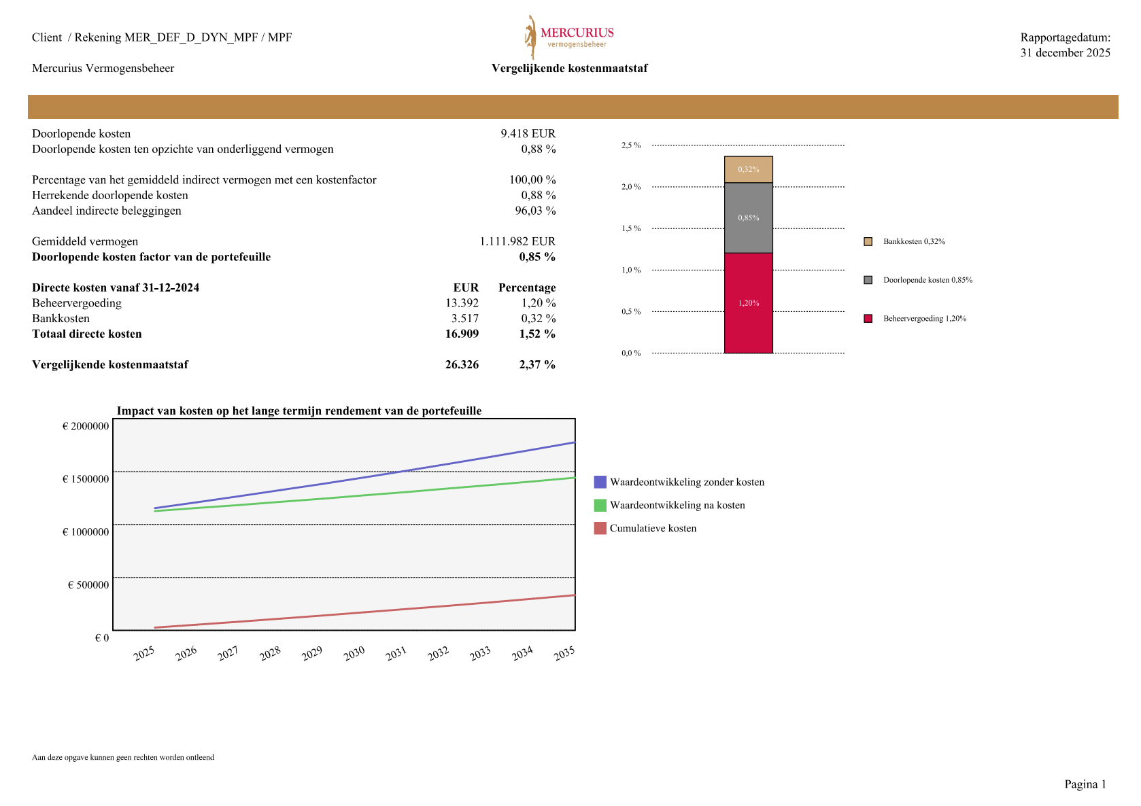Click the Pagina 1 page number
The height and width of the screenshot is (806, 1141).
coord(1085,784)
